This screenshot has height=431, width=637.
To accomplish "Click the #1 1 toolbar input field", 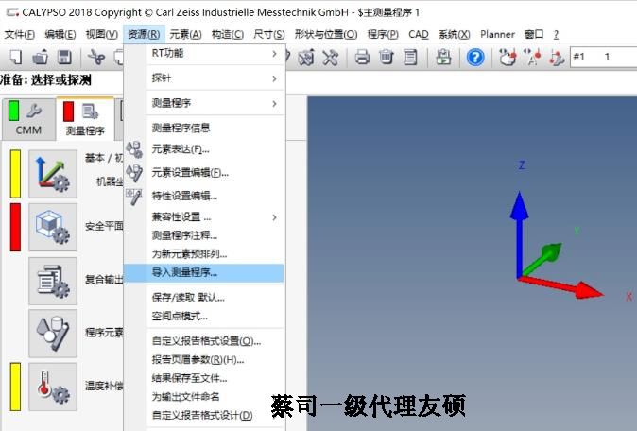I will pos(603,57).
